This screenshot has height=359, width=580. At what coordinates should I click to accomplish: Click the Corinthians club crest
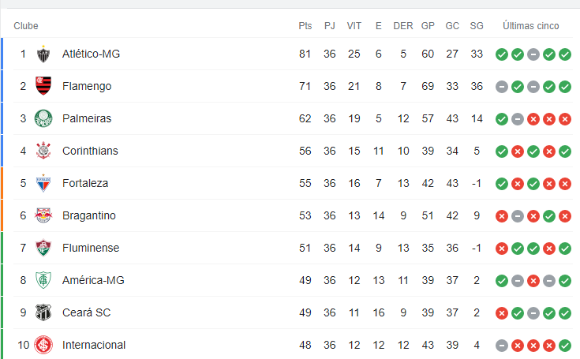click(43, 151)
